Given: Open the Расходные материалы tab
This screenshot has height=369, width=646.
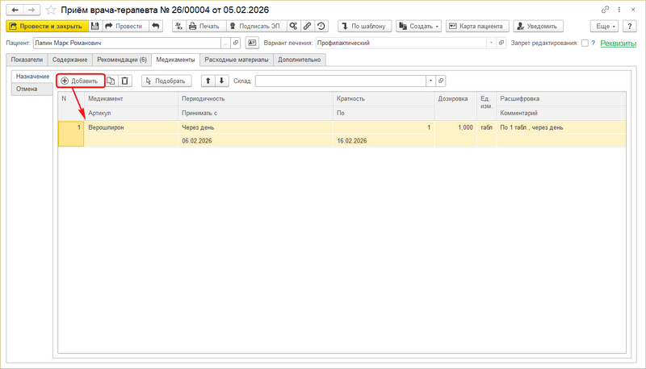Looking at the screenshot, I should point(237,60).
